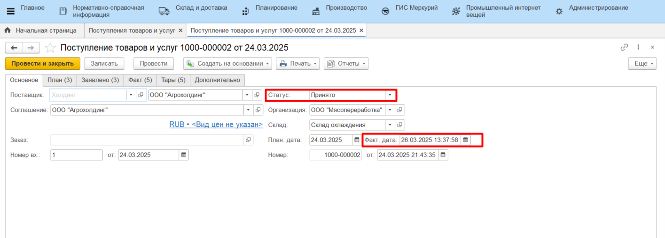Click the Номер вх. input field
The width and height of the screenshot is (665, 238).
[76, 155]
